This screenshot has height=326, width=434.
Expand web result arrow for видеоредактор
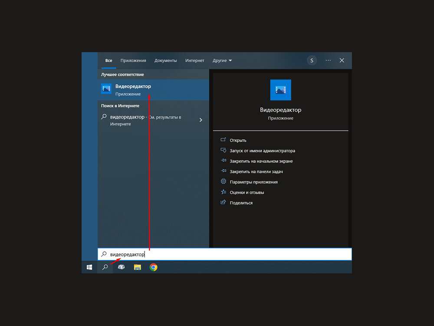tap(201, 120)
